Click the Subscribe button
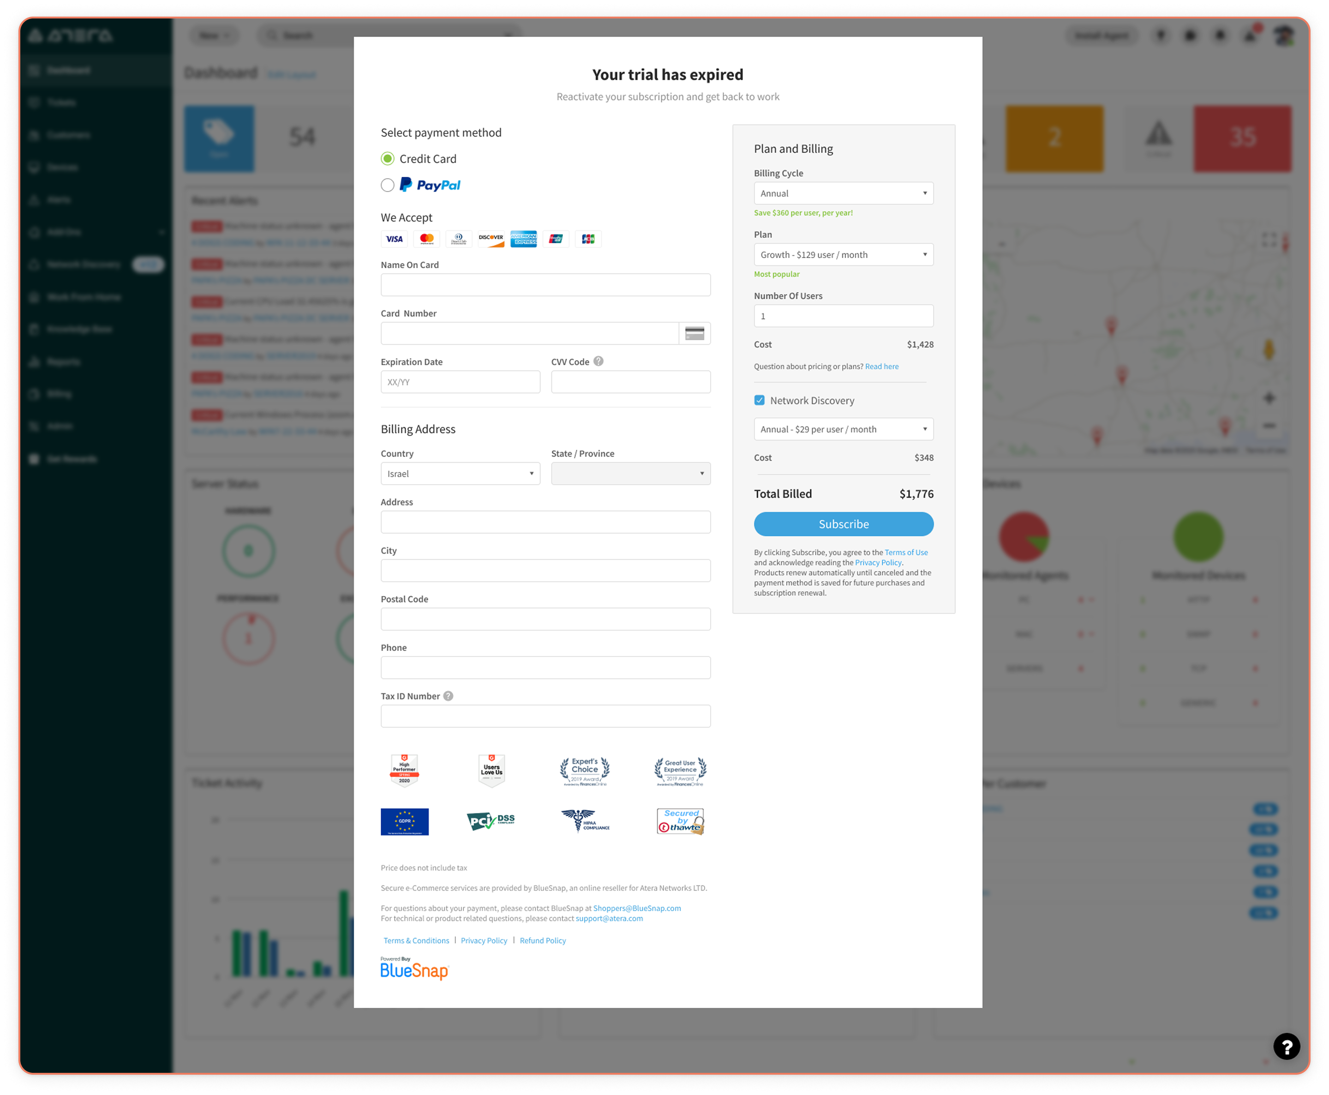The height and width of the screenshot is (1095, 1329). 844,524
